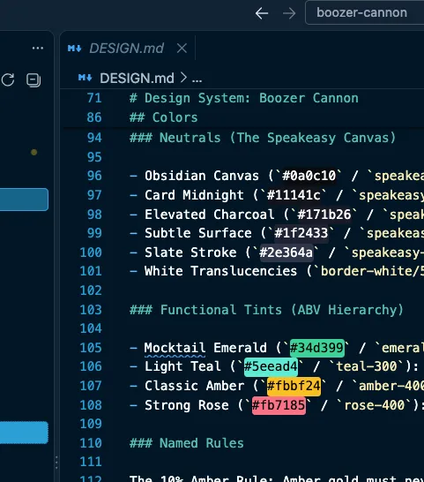Viewport: 424px width, 482px height.
Task: Open the breadcrumb ellipsis symbol list
Action: pyautogui.click(x=197, y=79)
